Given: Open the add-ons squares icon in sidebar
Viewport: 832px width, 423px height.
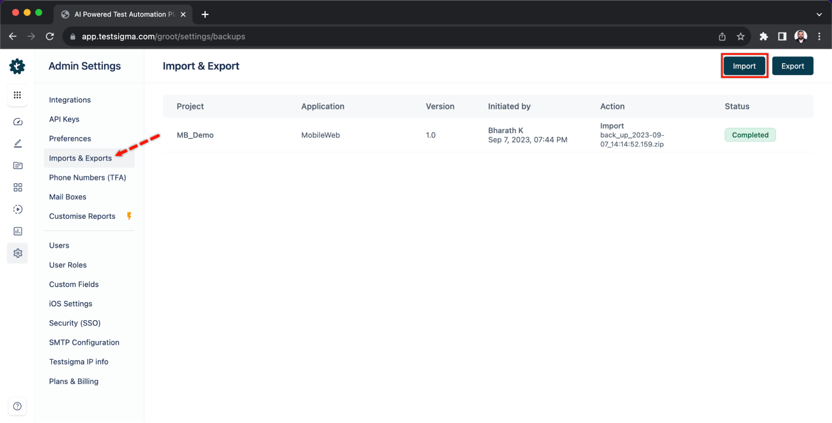Looking at the screenshot, I should pos(17,188).
